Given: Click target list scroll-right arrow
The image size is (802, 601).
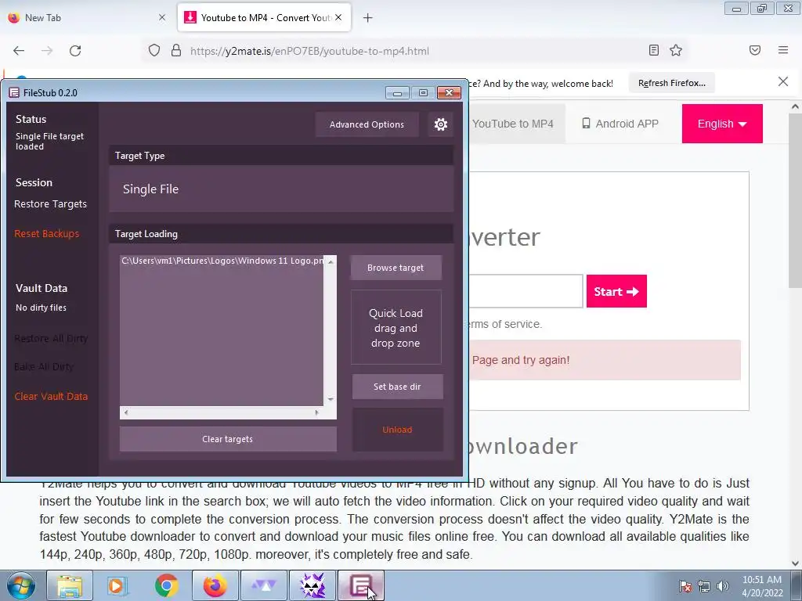Looking at the screenshot, I should [x=316, y=412].
